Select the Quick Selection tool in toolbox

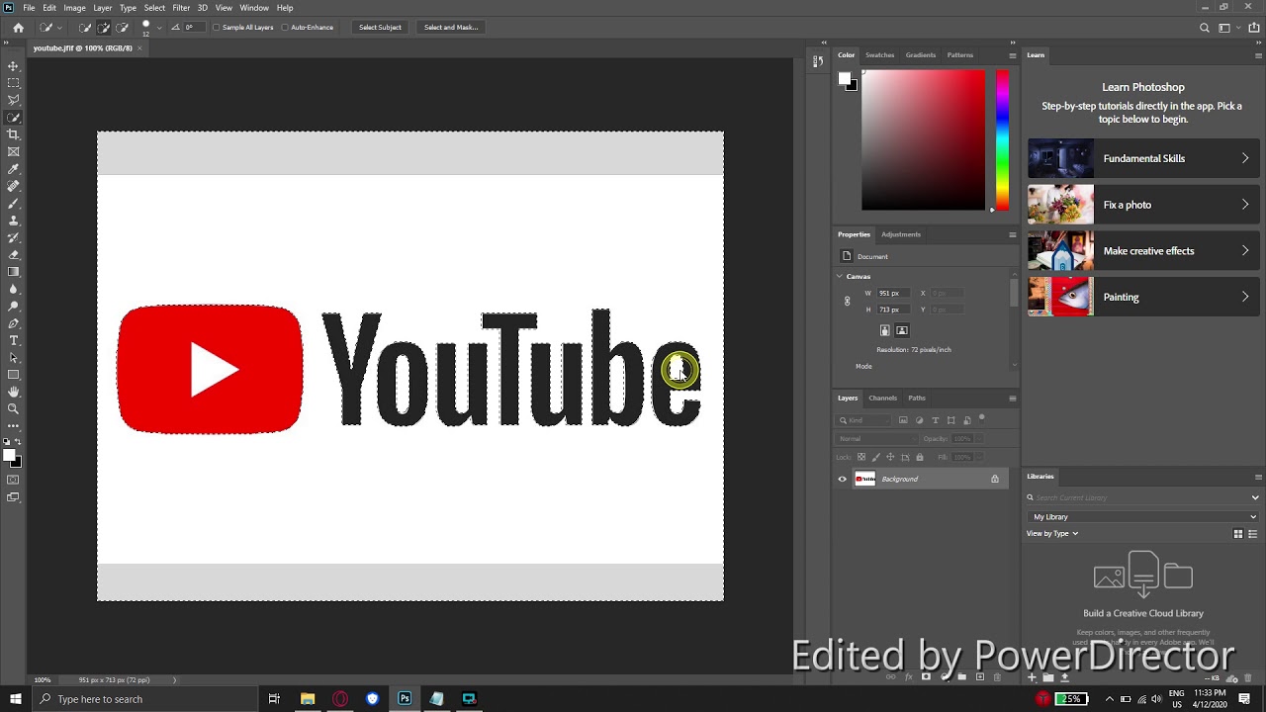13,118
